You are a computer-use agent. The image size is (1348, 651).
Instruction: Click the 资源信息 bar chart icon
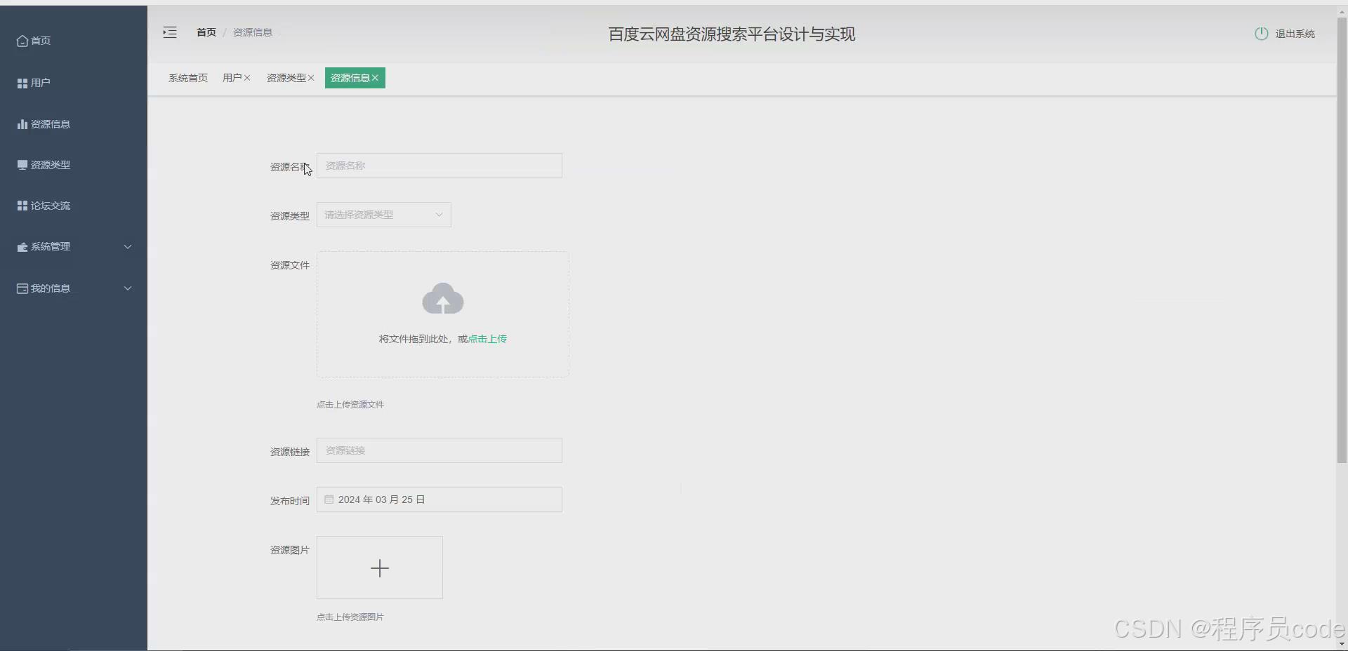pyautogui.click(x=22, y=124)
